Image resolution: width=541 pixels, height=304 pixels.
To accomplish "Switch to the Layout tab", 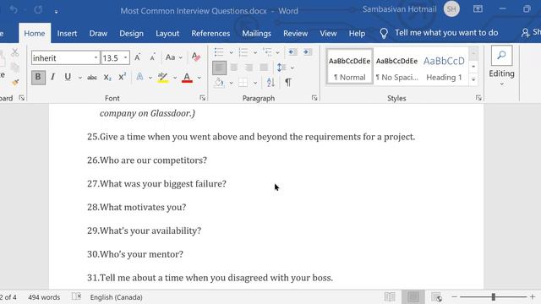I will [167, 34].
